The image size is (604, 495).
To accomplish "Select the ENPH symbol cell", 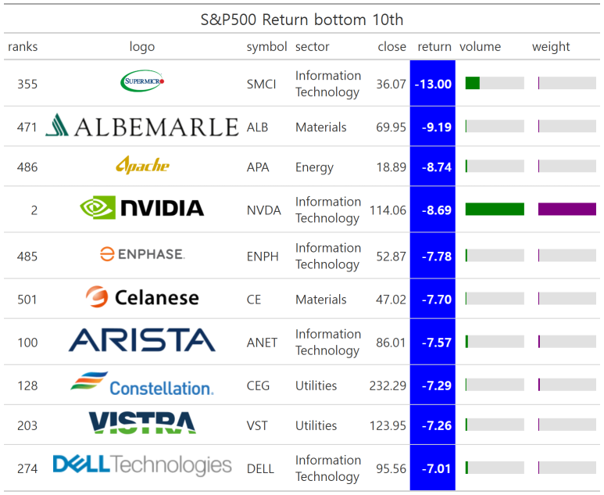I will pyautogui.click(x=263, y=256).
